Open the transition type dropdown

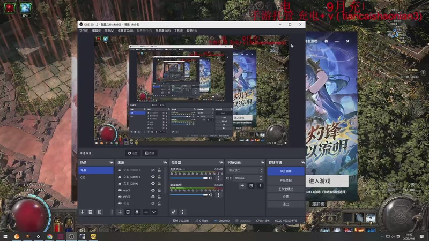245,170
